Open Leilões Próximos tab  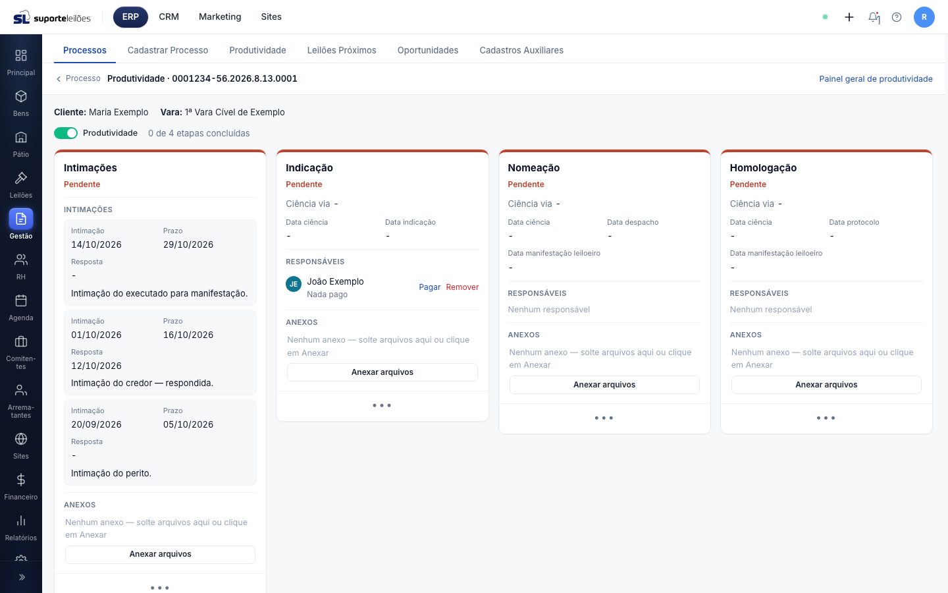coord(342,50)
